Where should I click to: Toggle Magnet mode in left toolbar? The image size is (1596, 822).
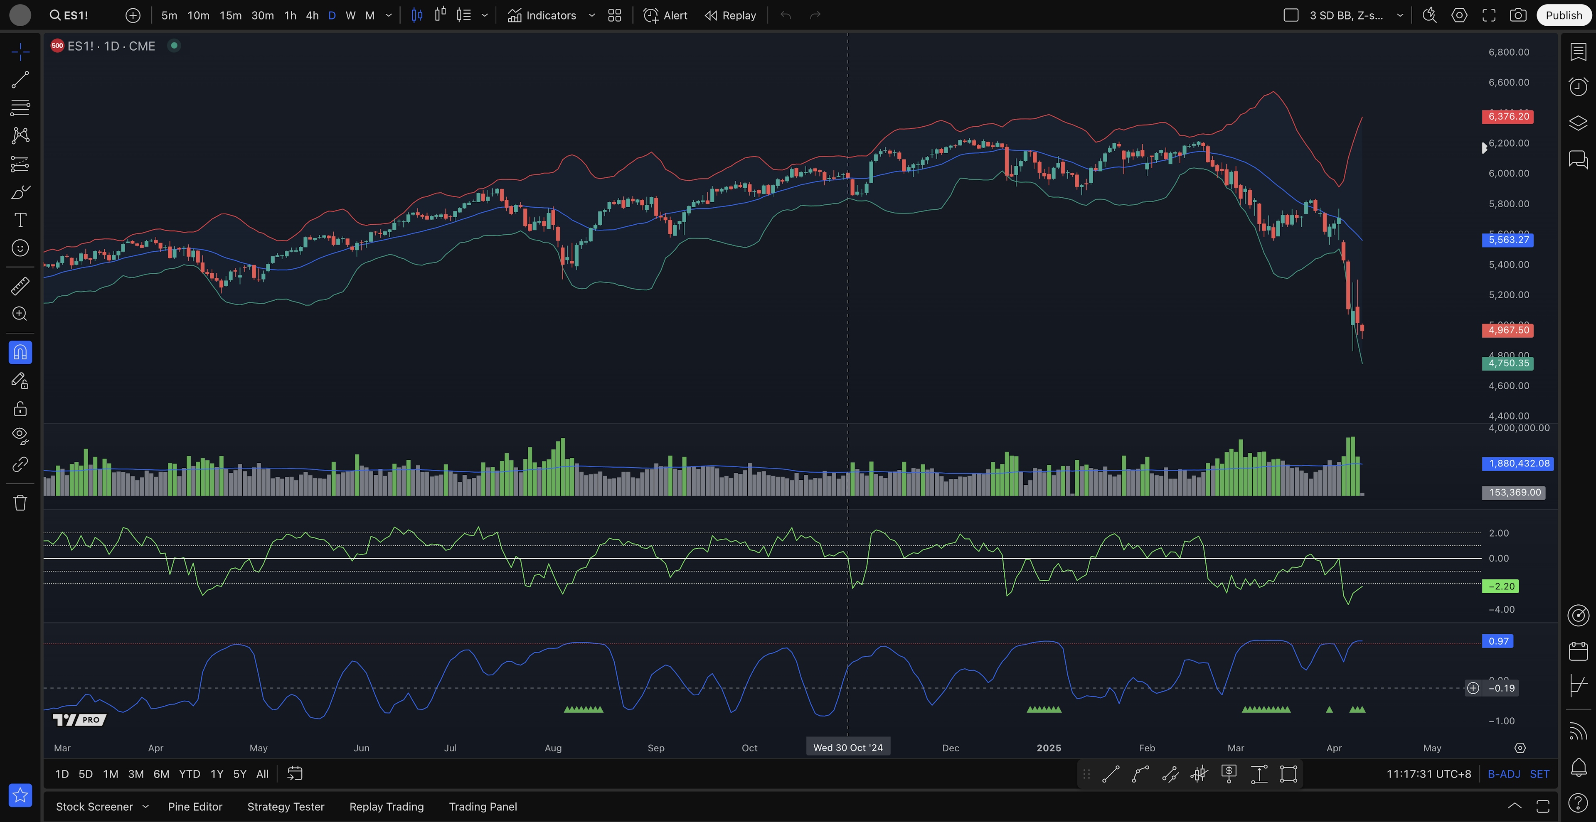coord(20,353)
